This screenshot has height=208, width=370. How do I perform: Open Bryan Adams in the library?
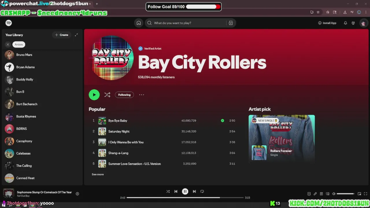point(42,67)
